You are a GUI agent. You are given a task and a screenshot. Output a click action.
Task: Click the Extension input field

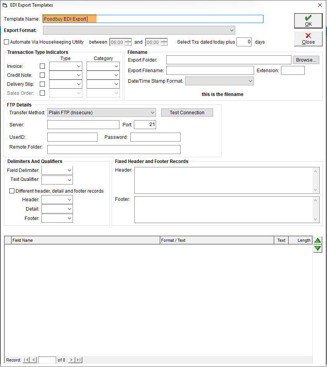tap(293, 71)
